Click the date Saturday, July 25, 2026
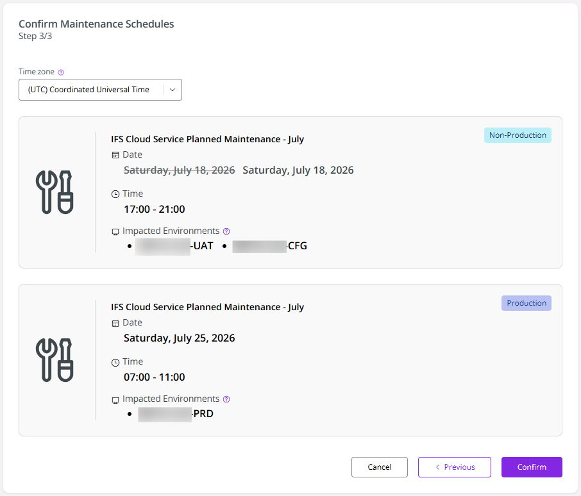 click(180, 338)
